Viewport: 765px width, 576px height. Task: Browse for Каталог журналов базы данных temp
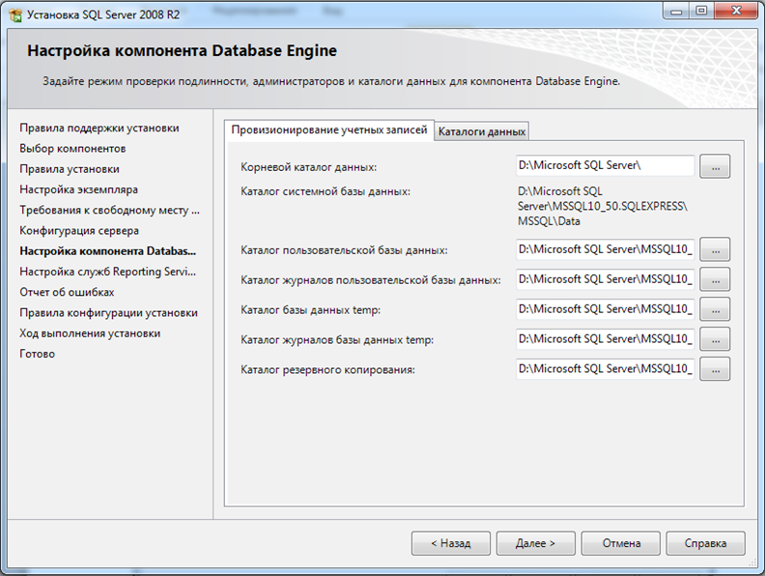pyautogui.click(x=715, y=339)
